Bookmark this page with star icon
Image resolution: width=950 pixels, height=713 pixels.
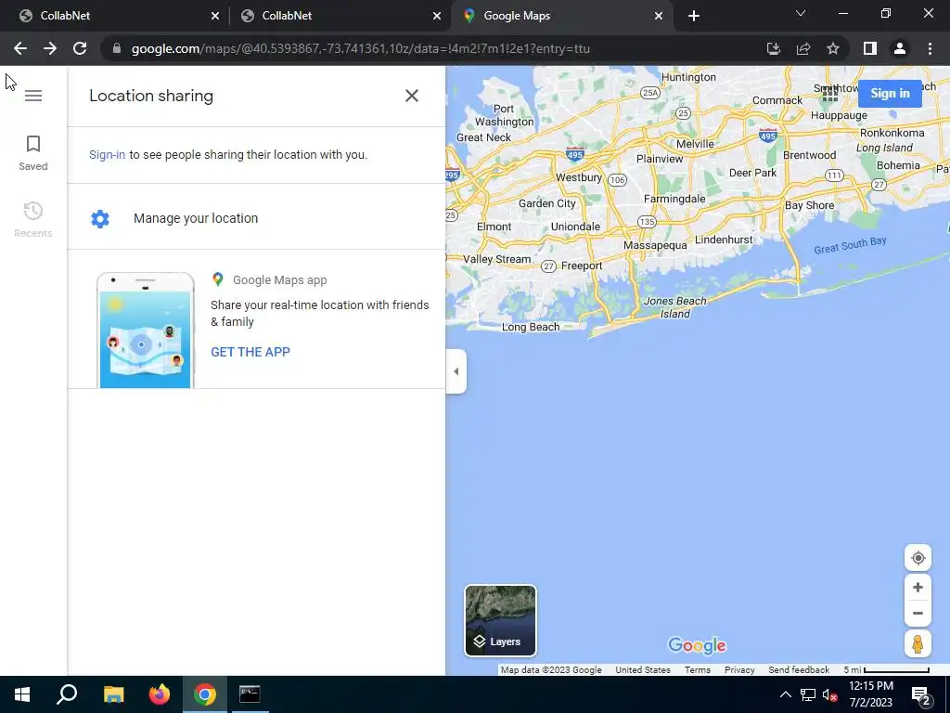click(833, 48)
